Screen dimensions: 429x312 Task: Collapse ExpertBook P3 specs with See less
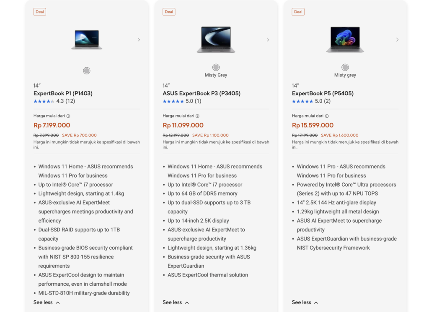(176, 302)
